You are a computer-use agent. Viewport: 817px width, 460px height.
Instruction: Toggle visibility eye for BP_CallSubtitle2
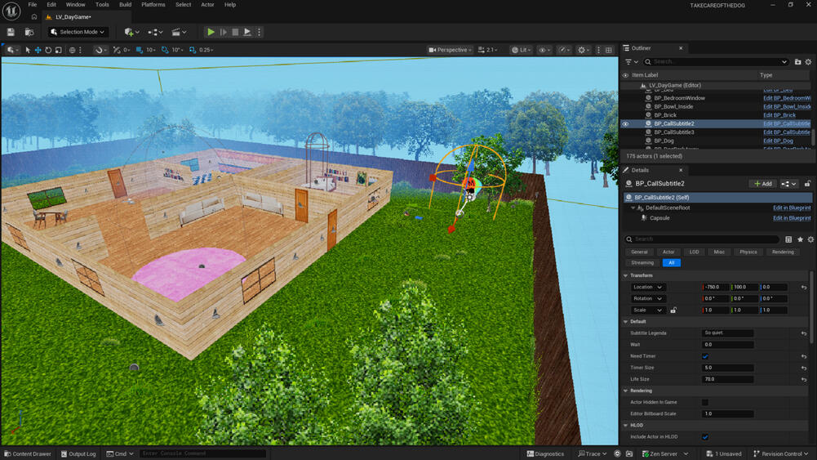pyautogui.click(x=625, y=124)
